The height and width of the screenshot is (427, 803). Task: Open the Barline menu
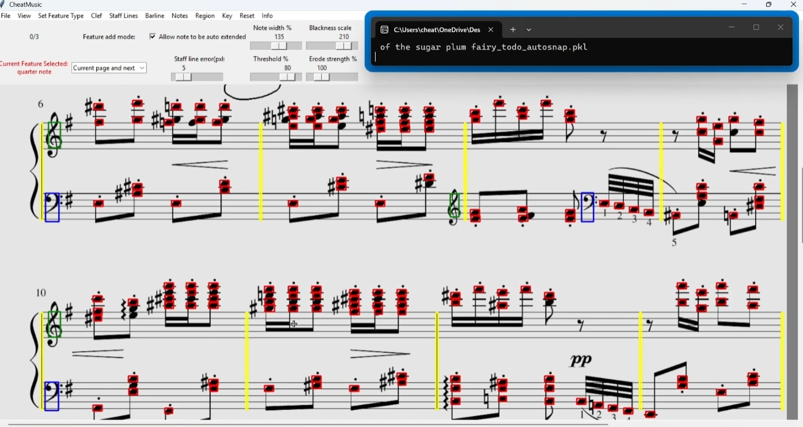point(155,16)
